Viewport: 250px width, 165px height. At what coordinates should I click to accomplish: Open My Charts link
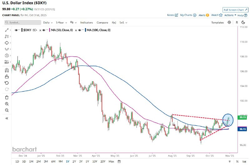(188, 15)
